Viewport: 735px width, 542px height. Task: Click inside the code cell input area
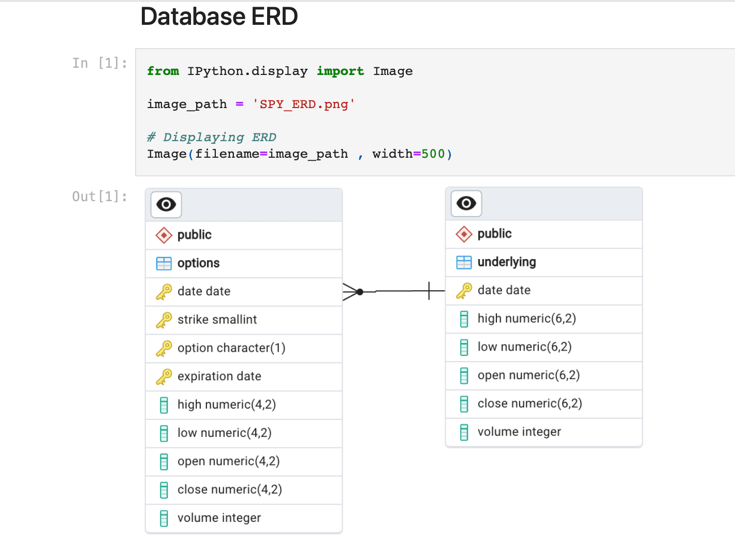pos(435,112)
